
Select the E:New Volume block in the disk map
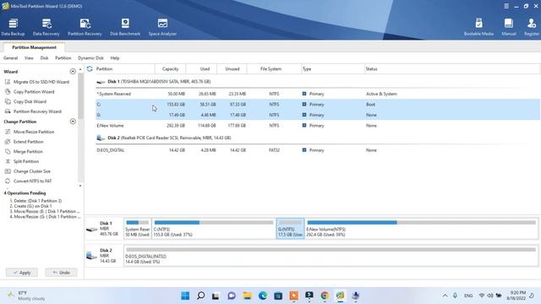pos(421,228)
